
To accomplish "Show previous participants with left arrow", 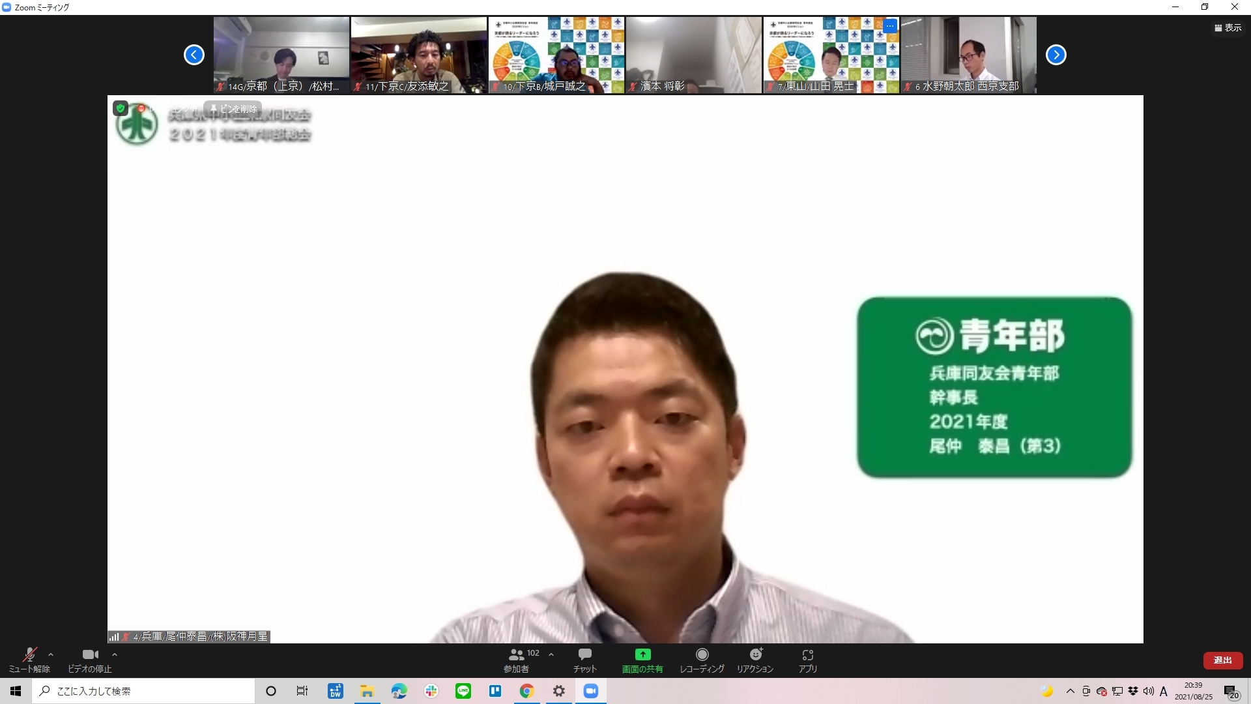I will point(194,55).
